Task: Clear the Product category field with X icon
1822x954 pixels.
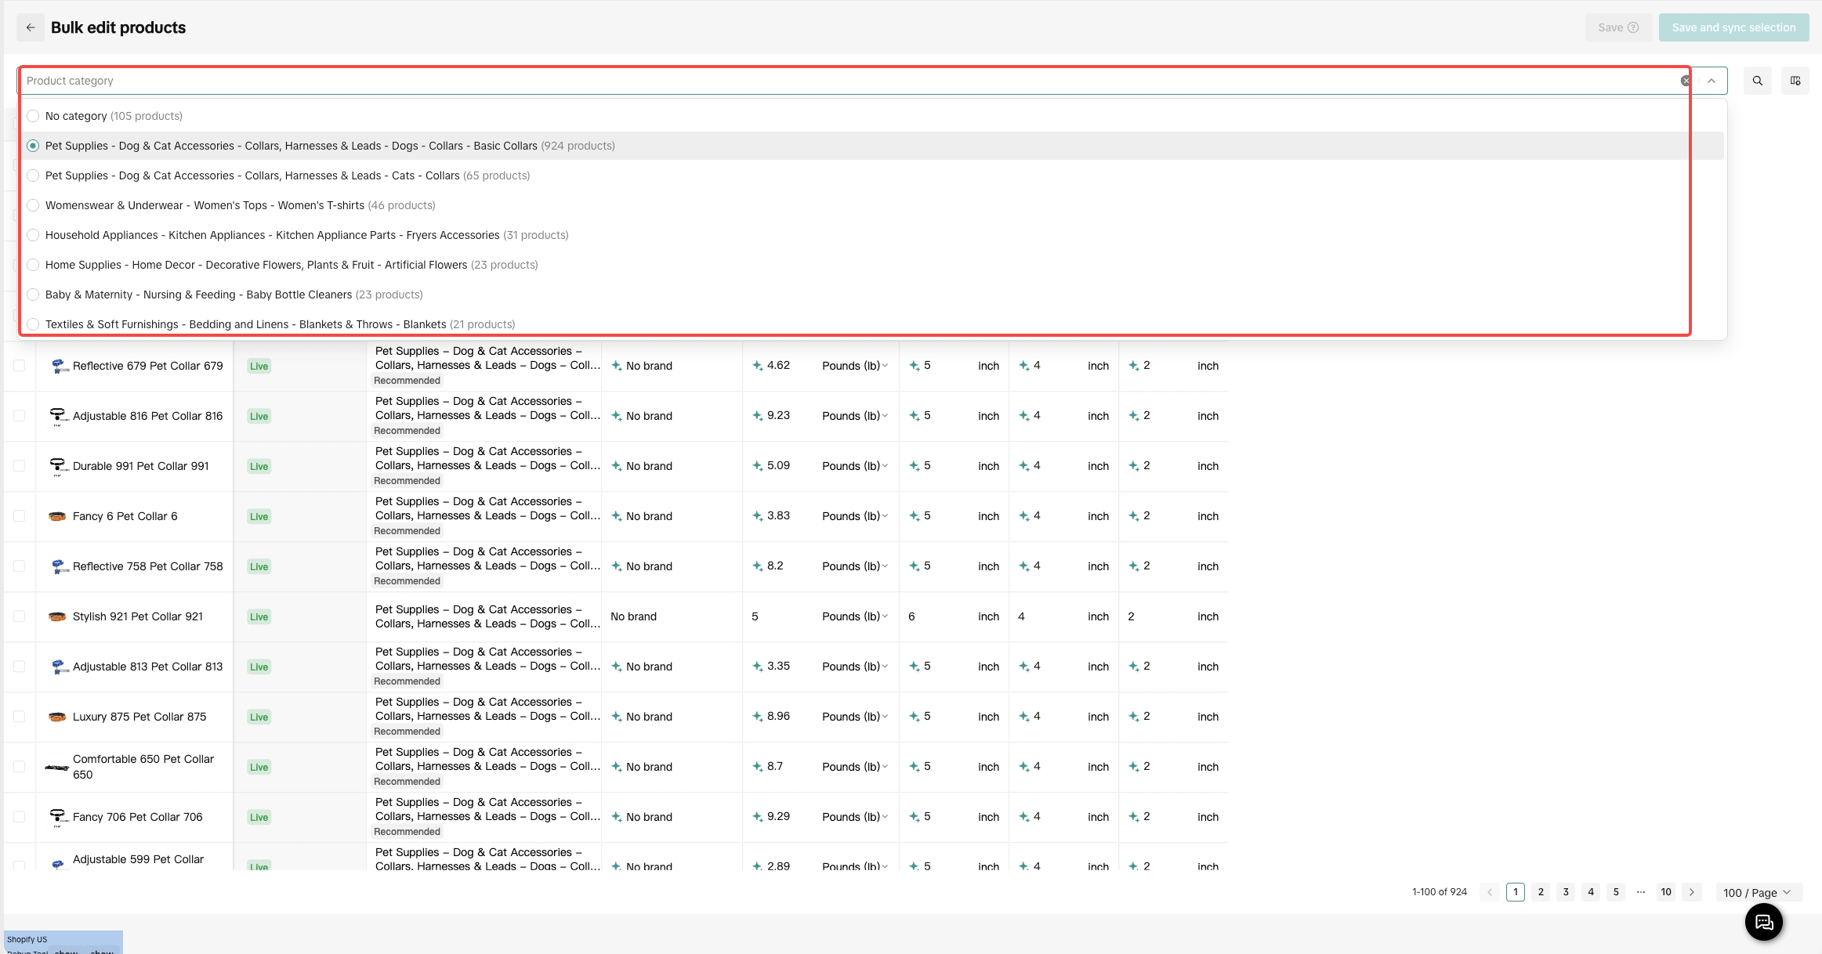Action: pos(1685,81)
